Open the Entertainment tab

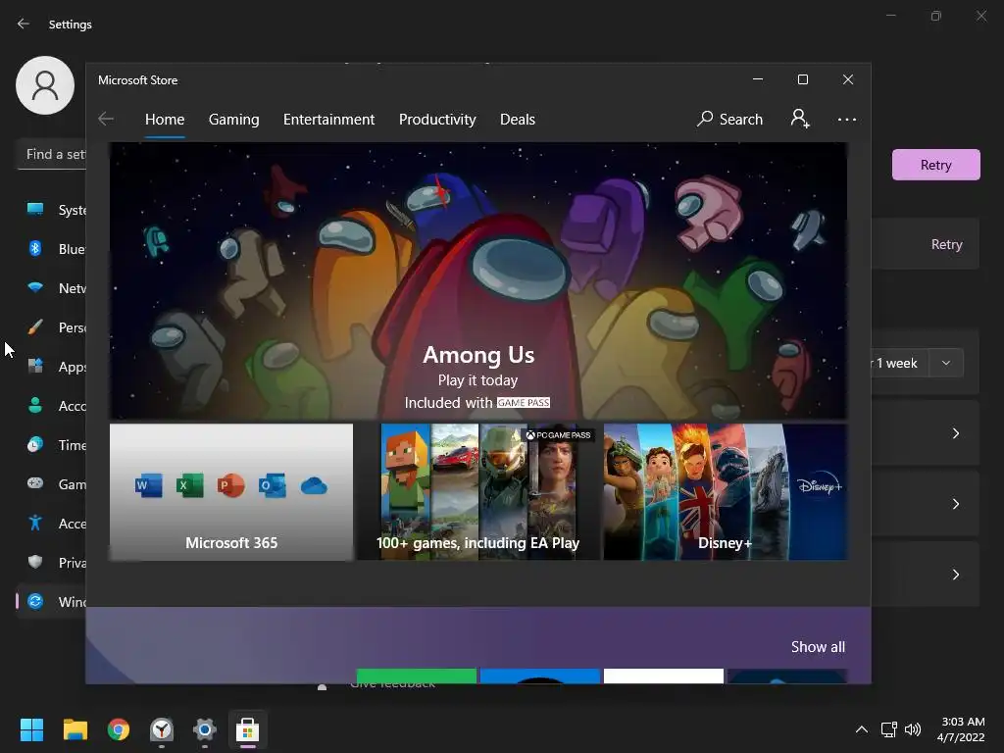pyautogui.click(x=329, y=120)
